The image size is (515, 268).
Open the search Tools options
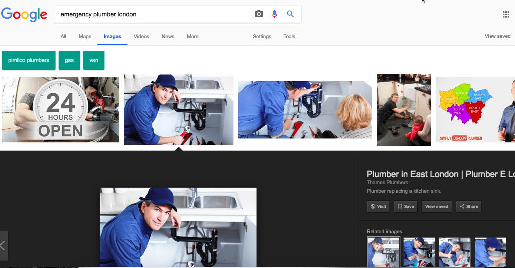[289, 36]
